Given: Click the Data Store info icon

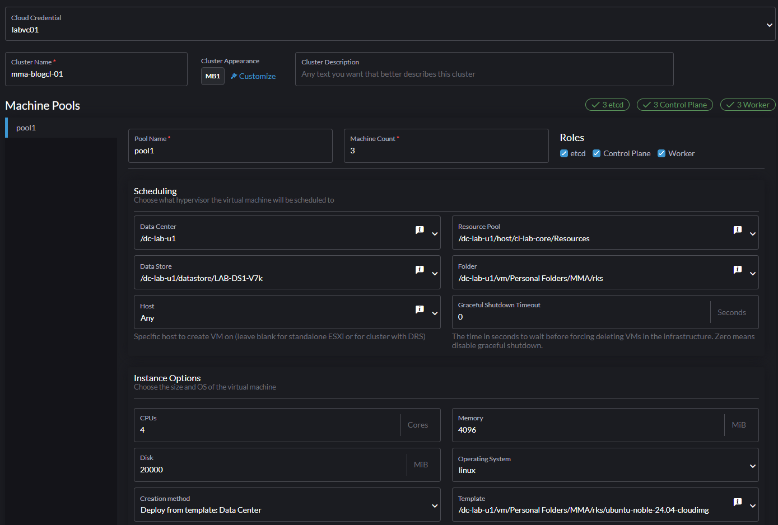Looking at the screenshot, I should 420,270.
